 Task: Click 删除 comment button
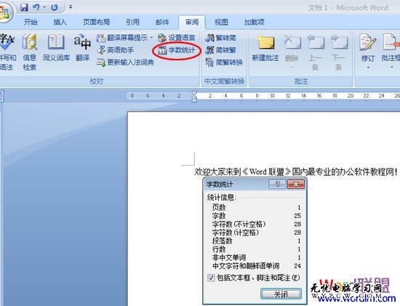tap(292, 47)
